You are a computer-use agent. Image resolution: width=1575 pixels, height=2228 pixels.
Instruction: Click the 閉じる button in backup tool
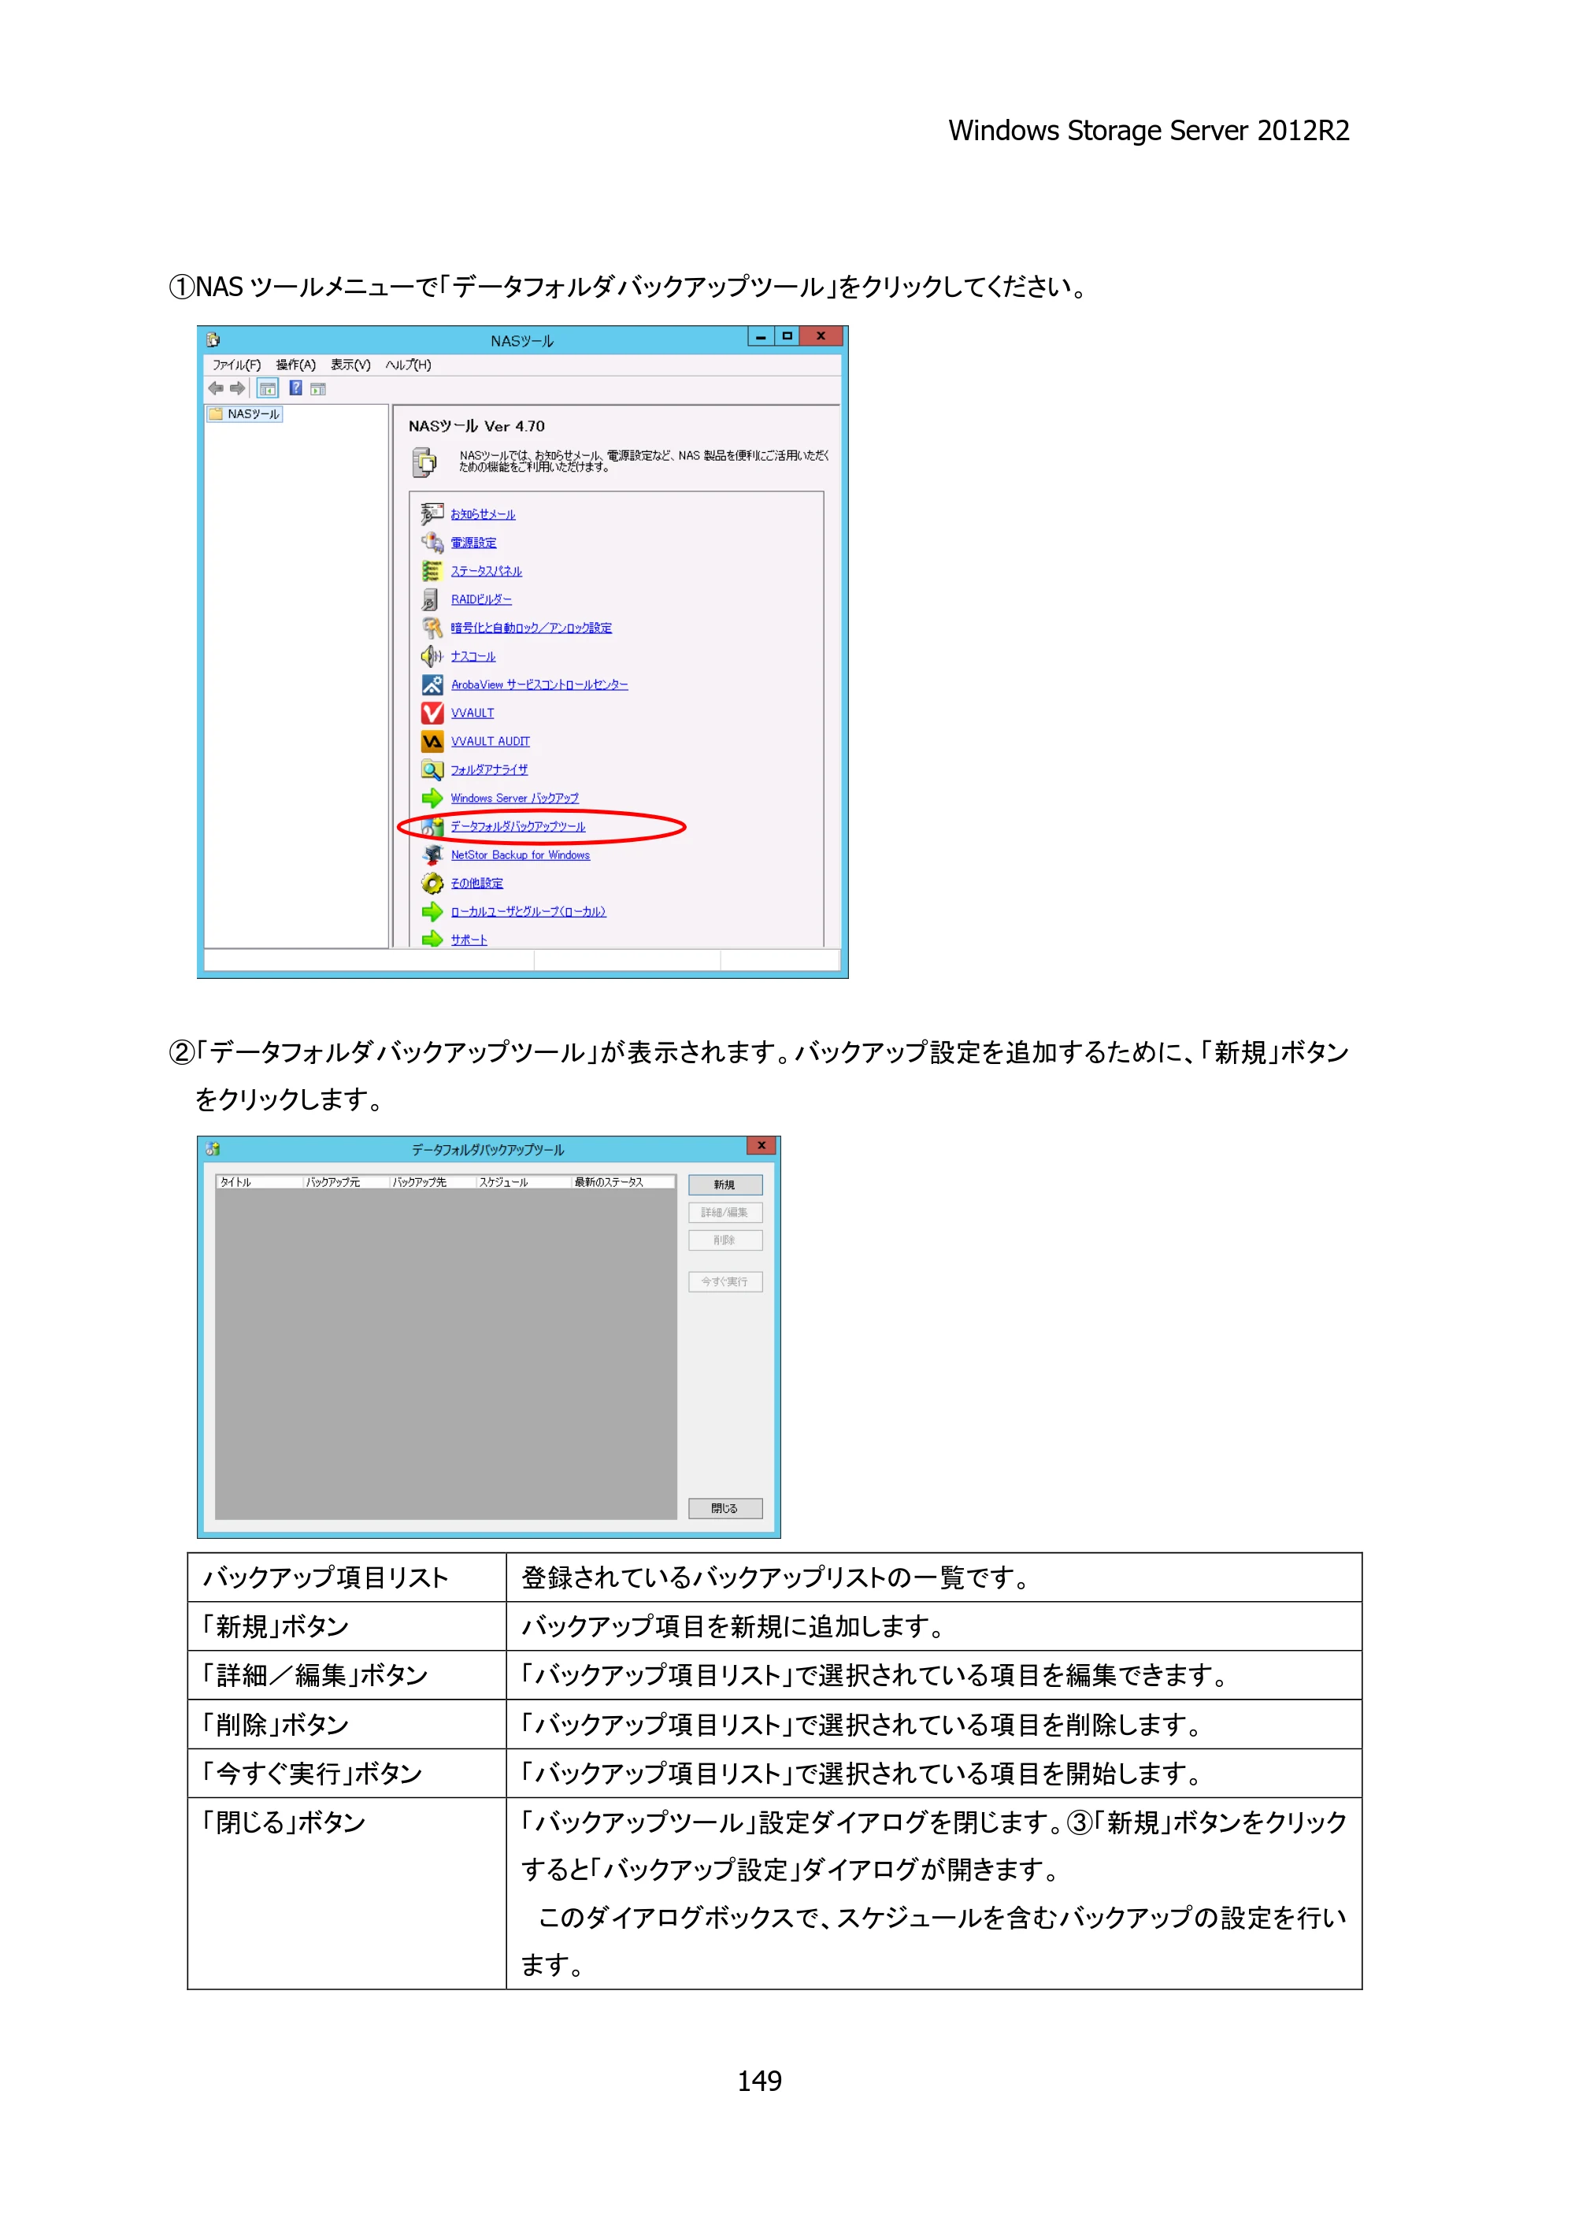click(x=725, y=1508)
